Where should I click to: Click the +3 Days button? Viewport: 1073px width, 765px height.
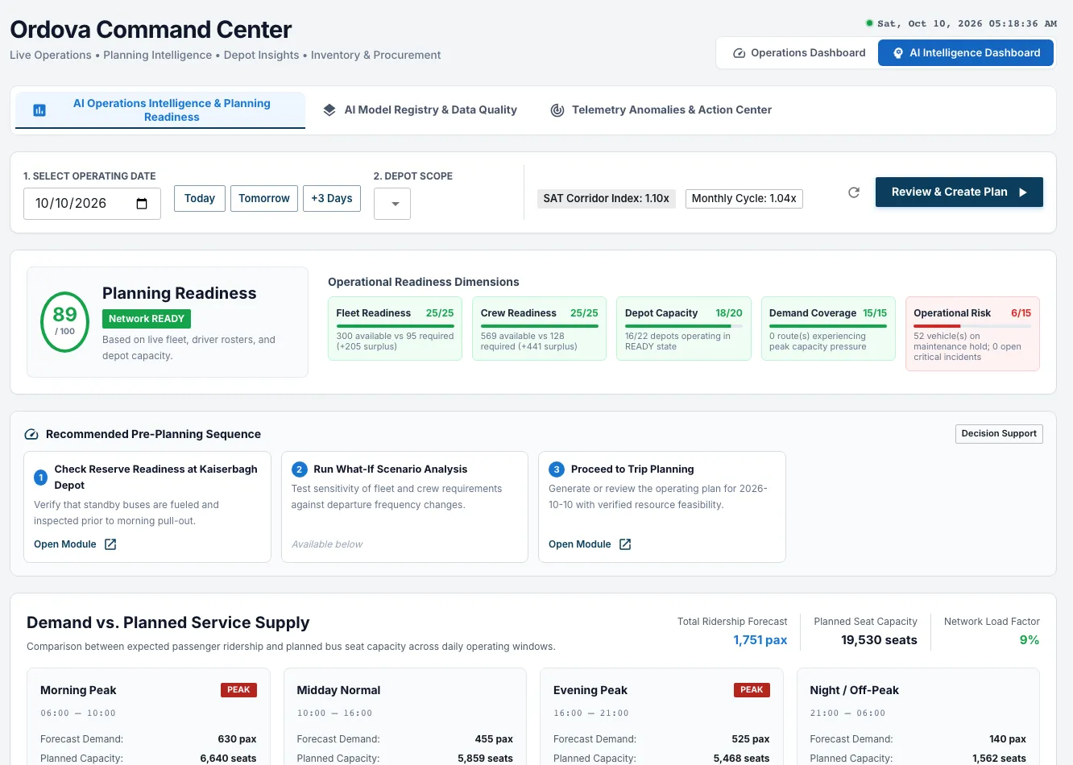[x=332, y=199]
